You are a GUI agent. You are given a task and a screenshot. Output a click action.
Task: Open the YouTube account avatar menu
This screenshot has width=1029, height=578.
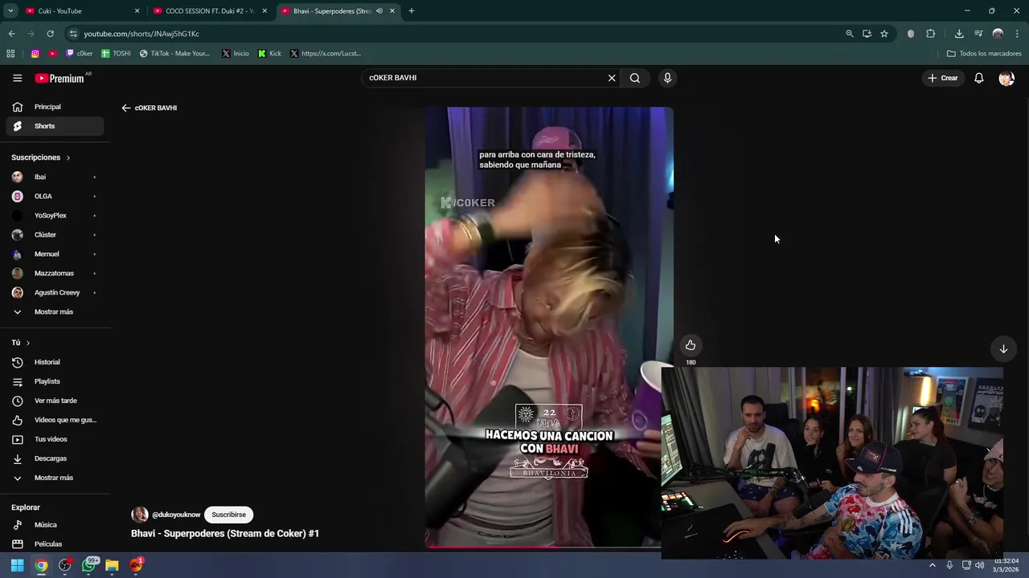coord(1006,78)
